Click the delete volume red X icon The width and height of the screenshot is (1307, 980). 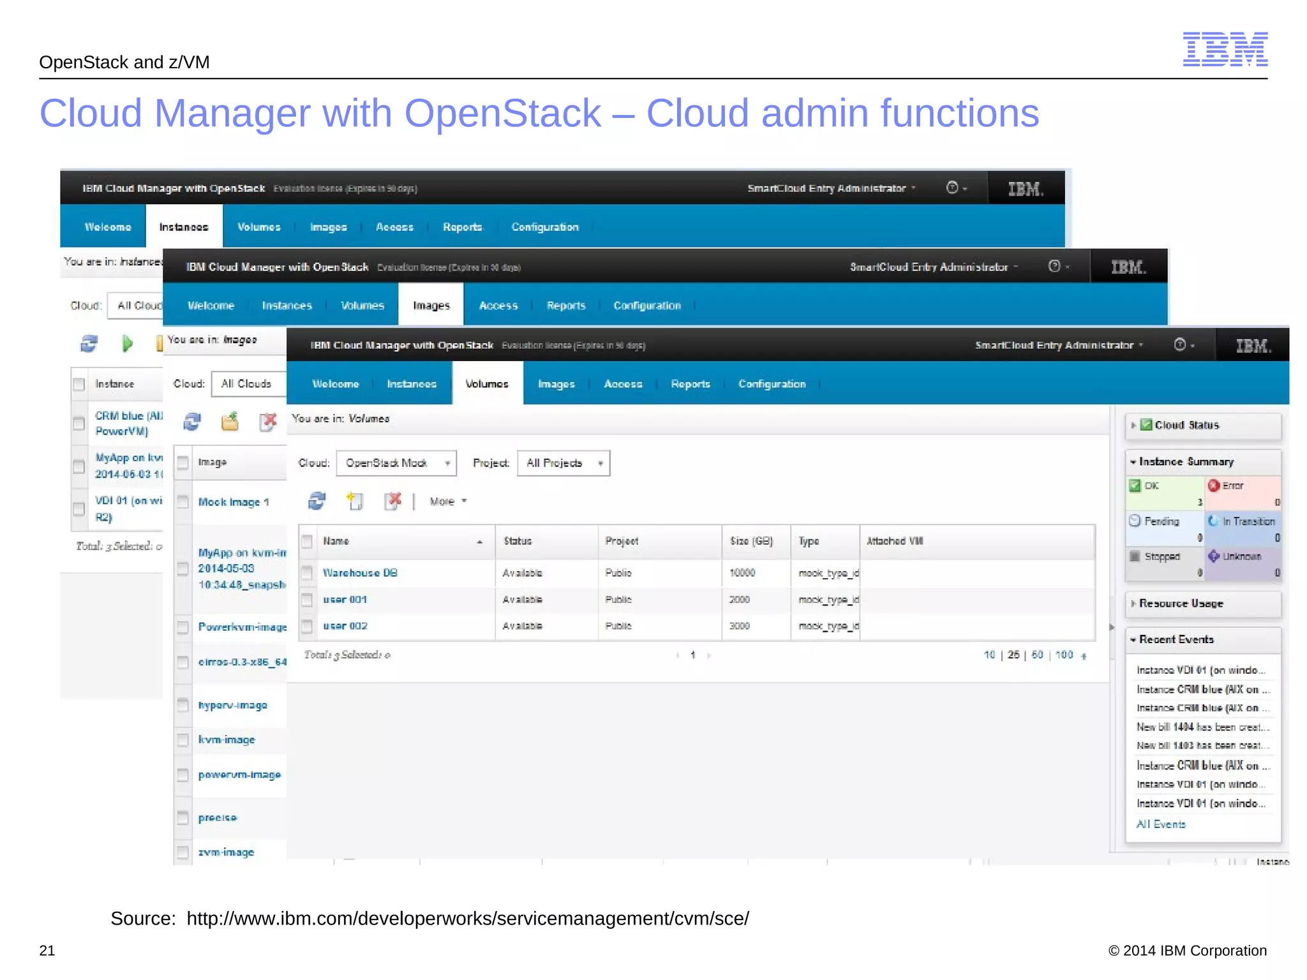[x=393, y=501]
